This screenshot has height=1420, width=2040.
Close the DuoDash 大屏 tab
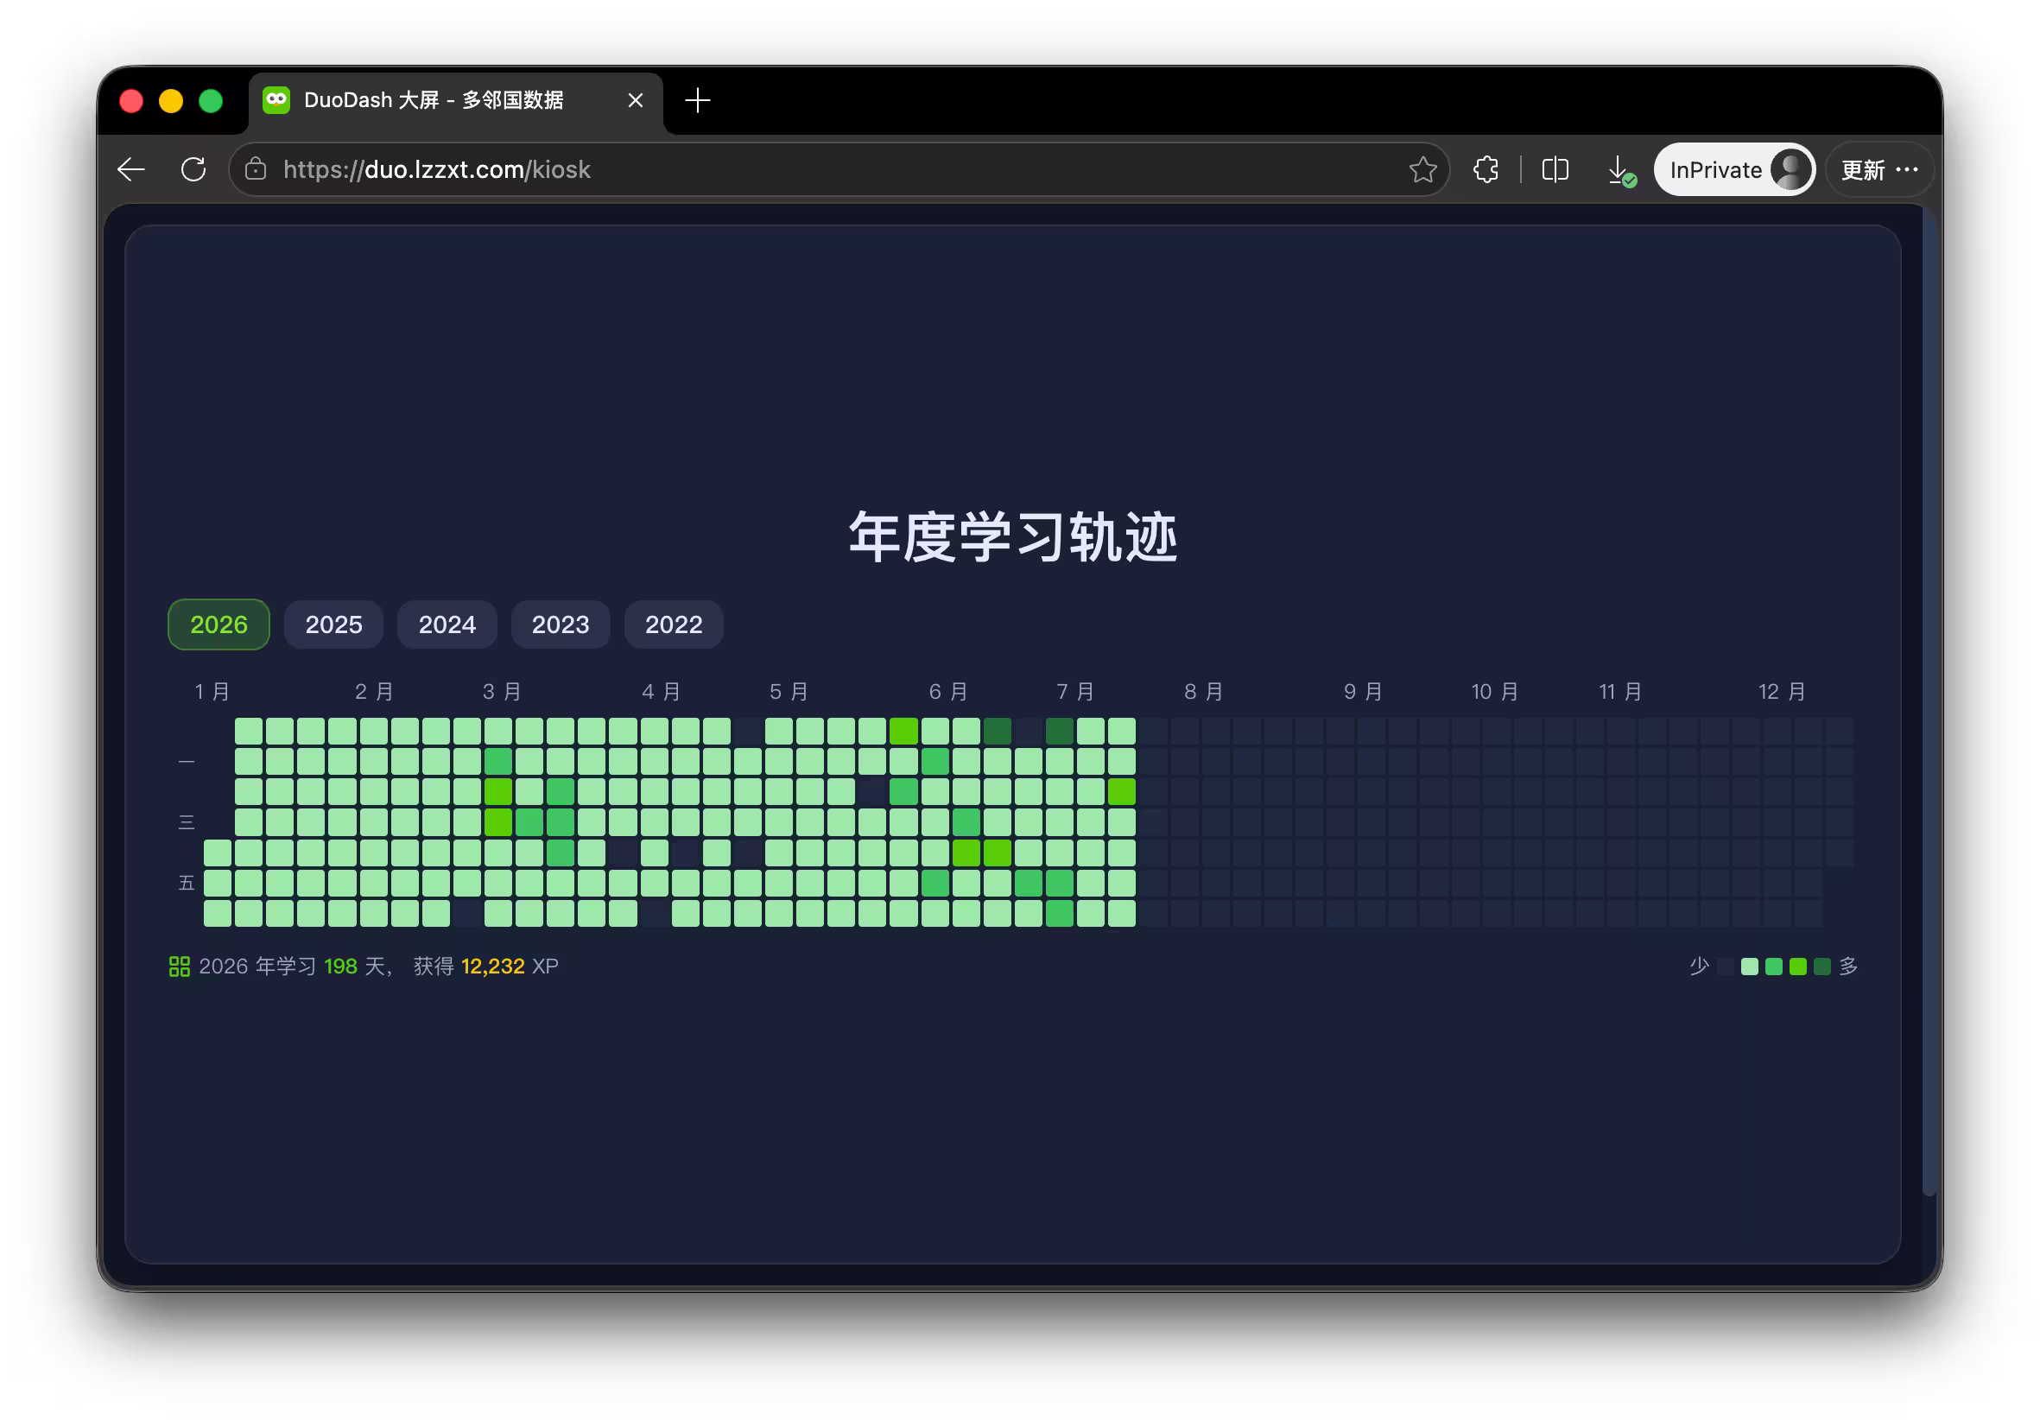click(636, 100)
